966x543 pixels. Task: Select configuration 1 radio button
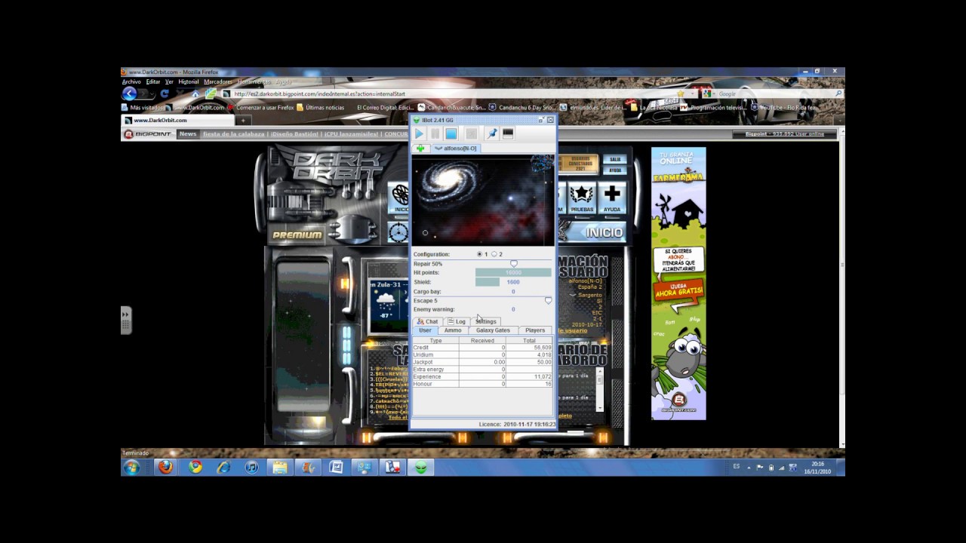click(x=480, y=254)
